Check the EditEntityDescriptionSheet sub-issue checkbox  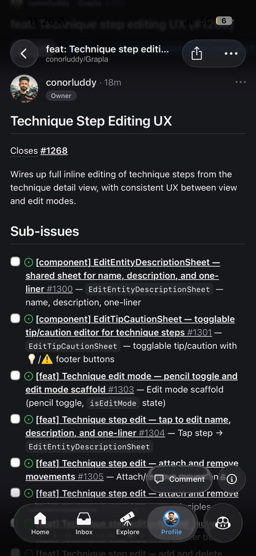(15, 262)
